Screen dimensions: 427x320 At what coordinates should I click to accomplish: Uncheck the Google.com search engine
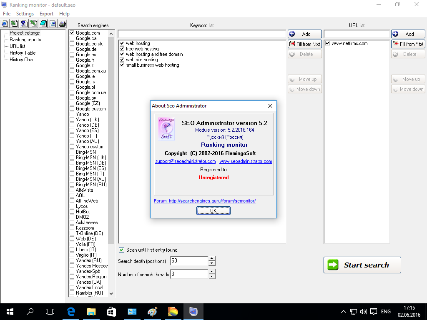pos(72,33)
